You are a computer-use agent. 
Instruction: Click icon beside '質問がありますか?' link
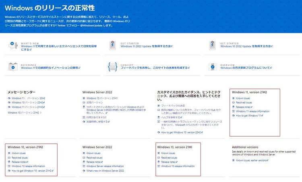(x=84, y=117)
